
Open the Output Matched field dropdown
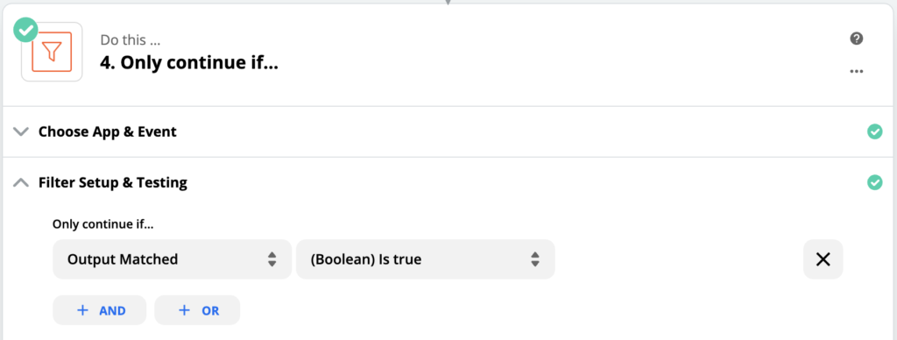pyautogui.click(x=173, y=259)
